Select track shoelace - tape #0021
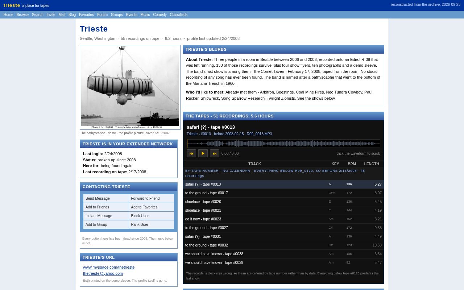The image size is (464, 290). click(x=283, y=211)
